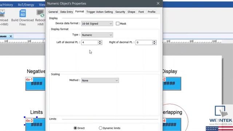
Task: Click the Left of decimal Pt. field
Action: point(90,43)
